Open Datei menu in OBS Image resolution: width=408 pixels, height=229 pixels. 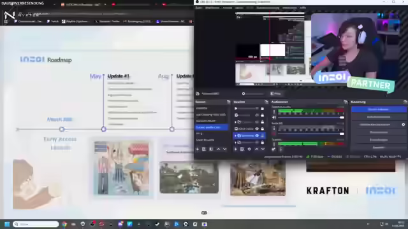click(198, 8)
